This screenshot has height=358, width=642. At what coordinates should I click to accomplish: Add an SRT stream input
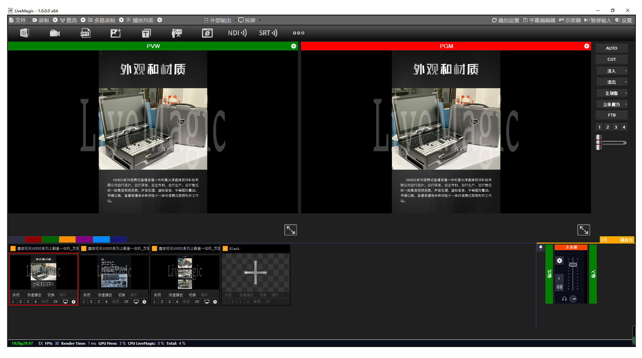[268, 33]
